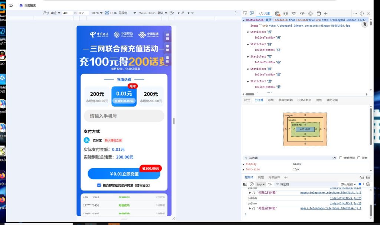380x225 pixels.
Task: Open the 《隐私协议》 link
Action: coord(142,186)
